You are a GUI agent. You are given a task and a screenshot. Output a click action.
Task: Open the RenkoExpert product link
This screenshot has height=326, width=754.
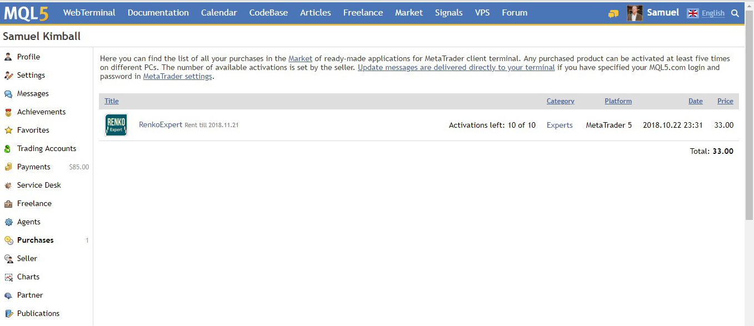[x=161, y=125]
